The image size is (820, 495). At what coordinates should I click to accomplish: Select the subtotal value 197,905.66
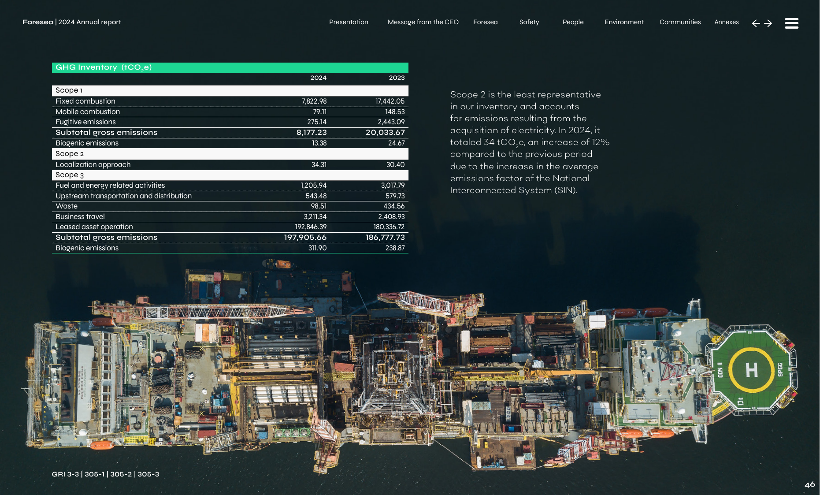(305, 237)
